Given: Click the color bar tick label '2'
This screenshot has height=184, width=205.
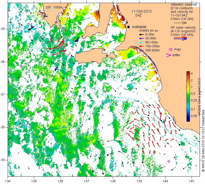Looking at the screenshot, I should [x=192, y=80].
